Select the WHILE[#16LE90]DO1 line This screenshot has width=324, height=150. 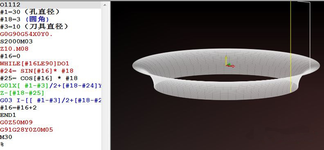(x=34, y=63)
